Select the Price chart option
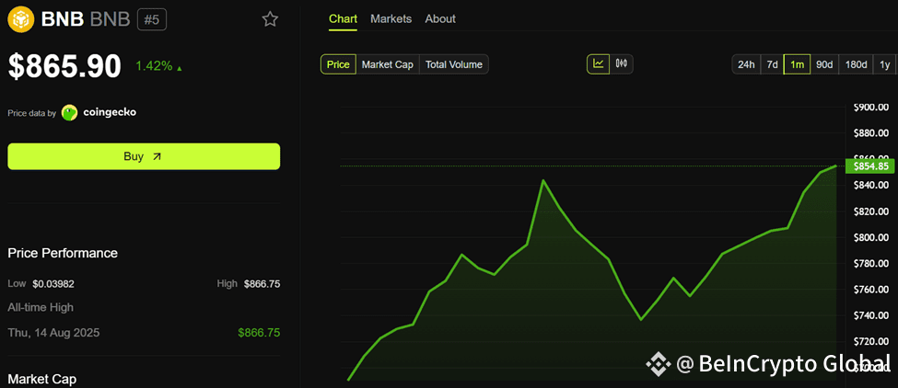The width and height of the screenshot is (898, 388). (x=338, y=64)
